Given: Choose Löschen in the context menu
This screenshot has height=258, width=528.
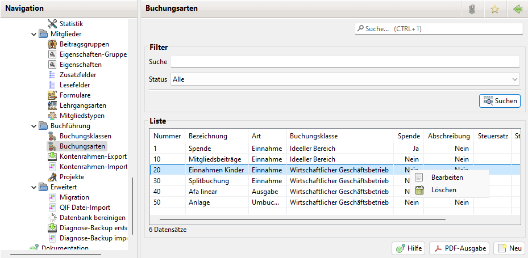Looking at the screenshot, I should 443,190.
